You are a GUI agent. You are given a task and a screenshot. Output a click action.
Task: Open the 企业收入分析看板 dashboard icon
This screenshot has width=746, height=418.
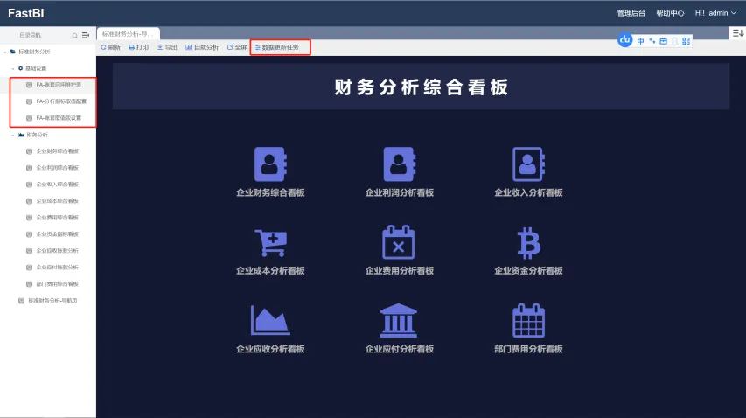click(528, 164)
